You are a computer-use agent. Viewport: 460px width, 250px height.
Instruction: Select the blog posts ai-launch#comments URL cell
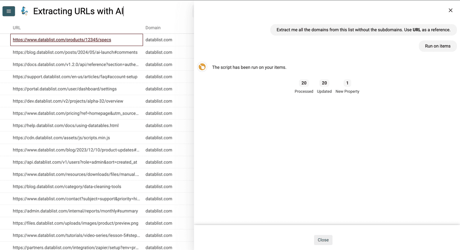click(77, 52)
